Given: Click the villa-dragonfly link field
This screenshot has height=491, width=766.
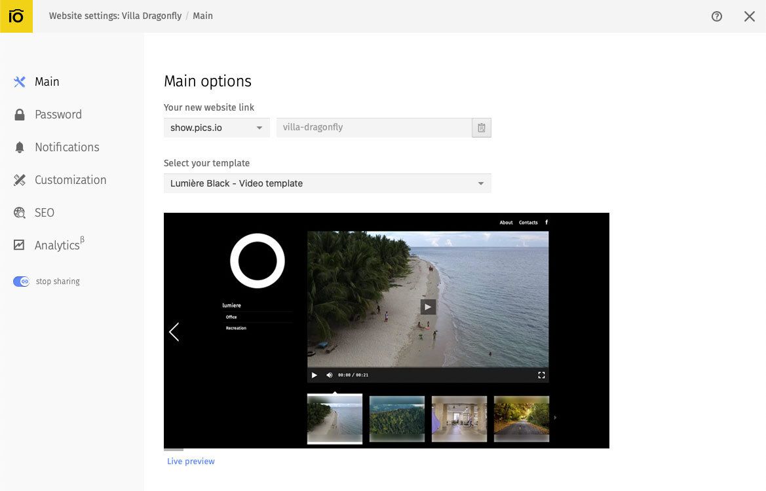Looking at the screenshot, I should point(374,128).
